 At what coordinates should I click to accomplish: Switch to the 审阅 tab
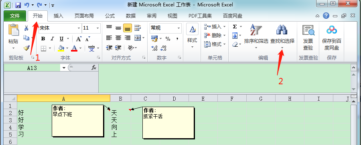[152, 16]
